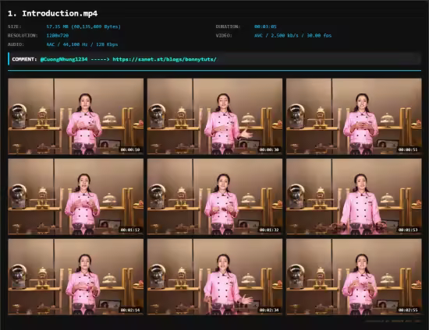Click the last thumbnail at 00:02:55

[x=354, y=277]
